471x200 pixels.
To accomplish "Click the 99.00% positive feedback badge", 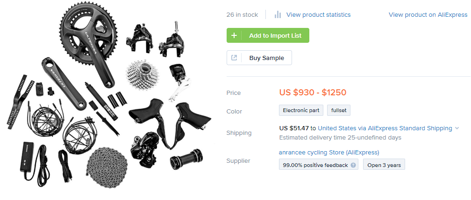I will (315, 165).
